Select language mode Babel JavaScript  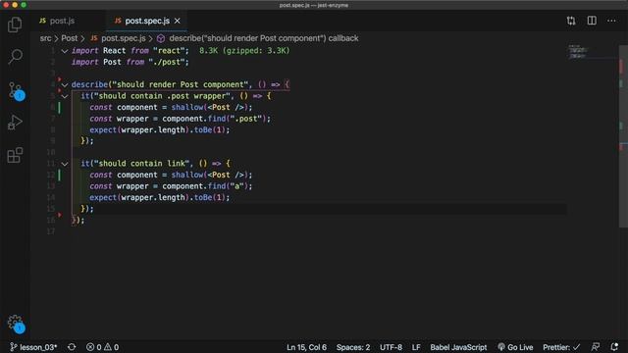pos(458,347)
